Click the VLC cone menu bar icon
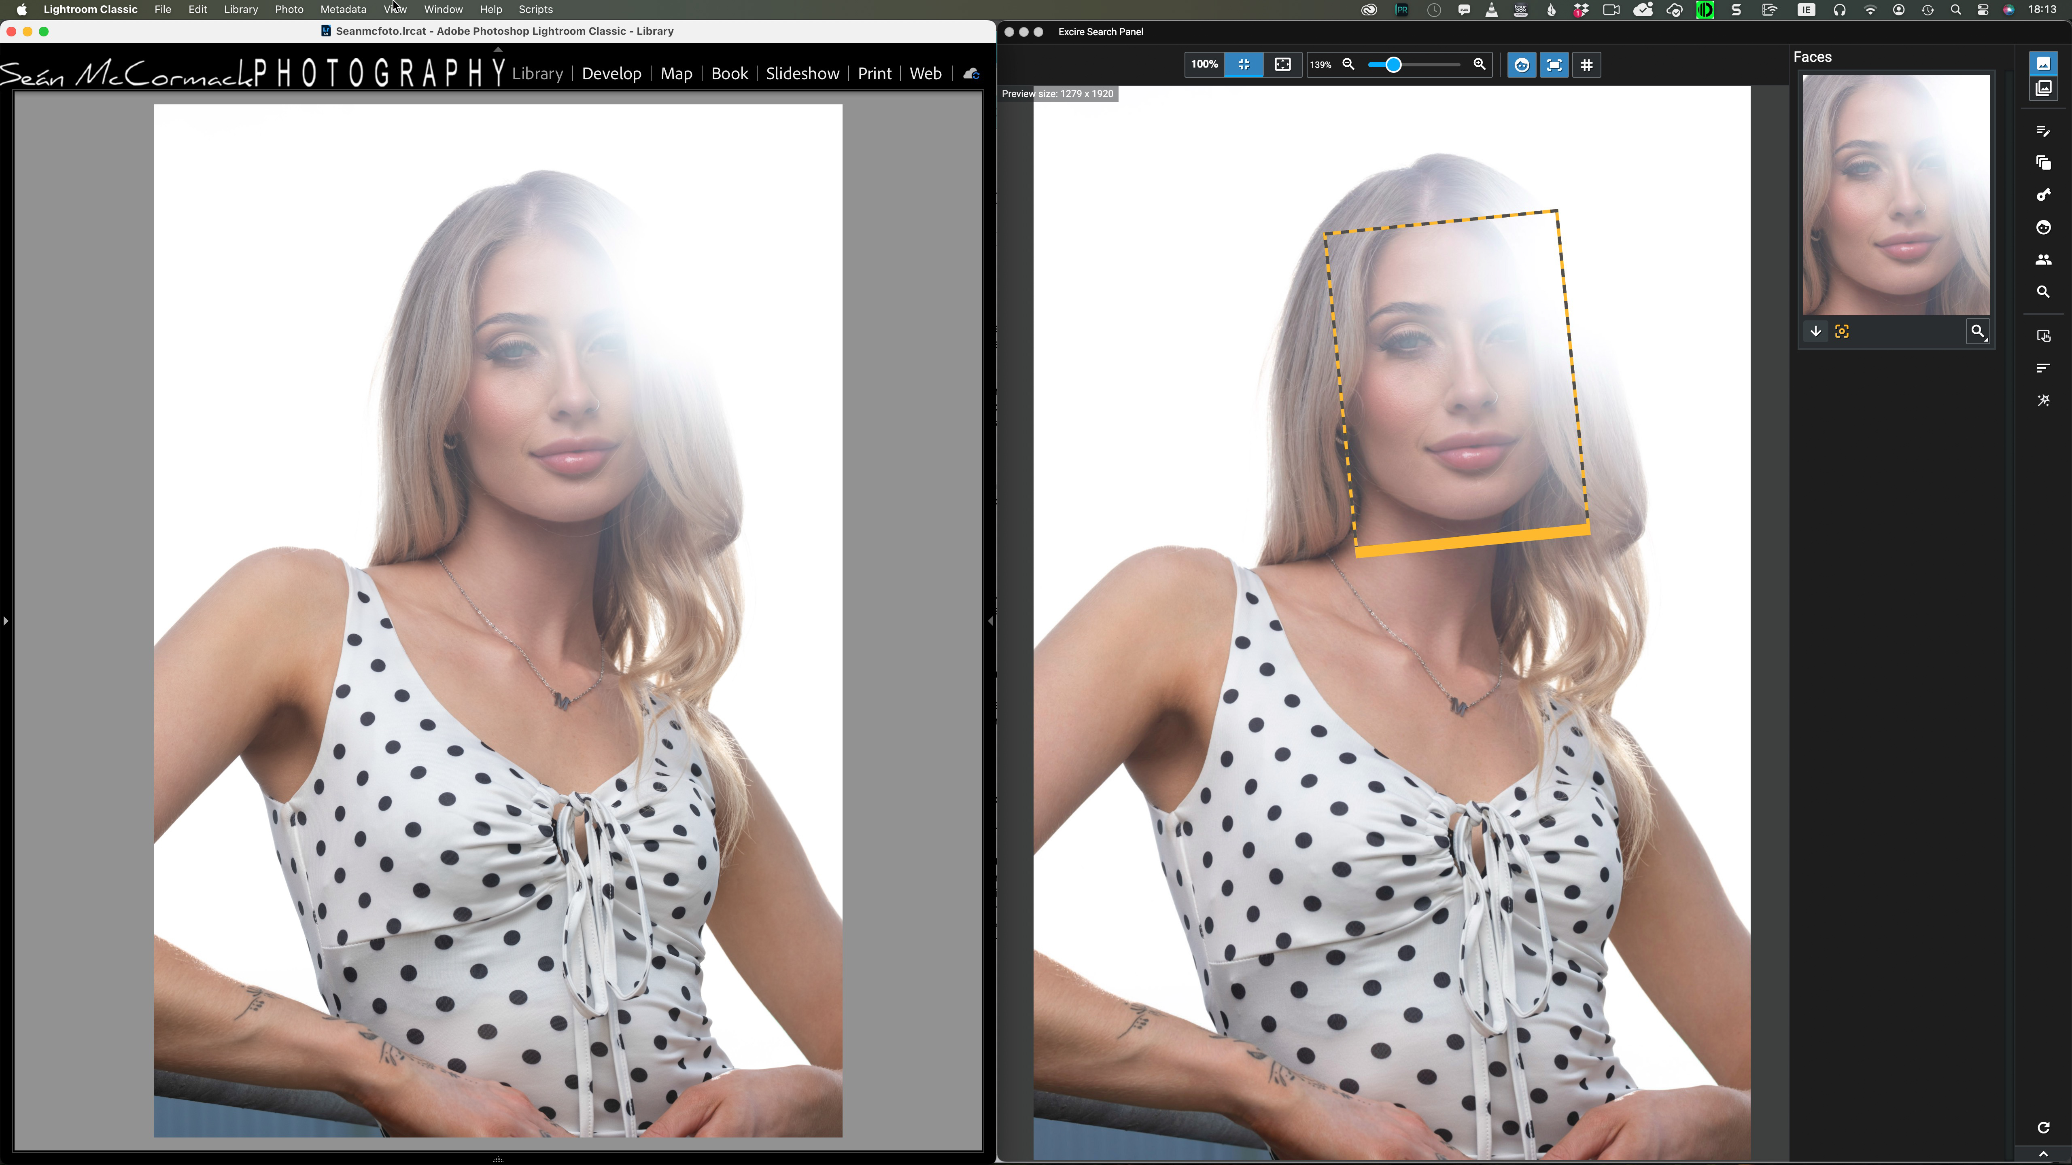This screenshot has height=1165, width=2072. pyautogui.click(x=1491, y=10)
